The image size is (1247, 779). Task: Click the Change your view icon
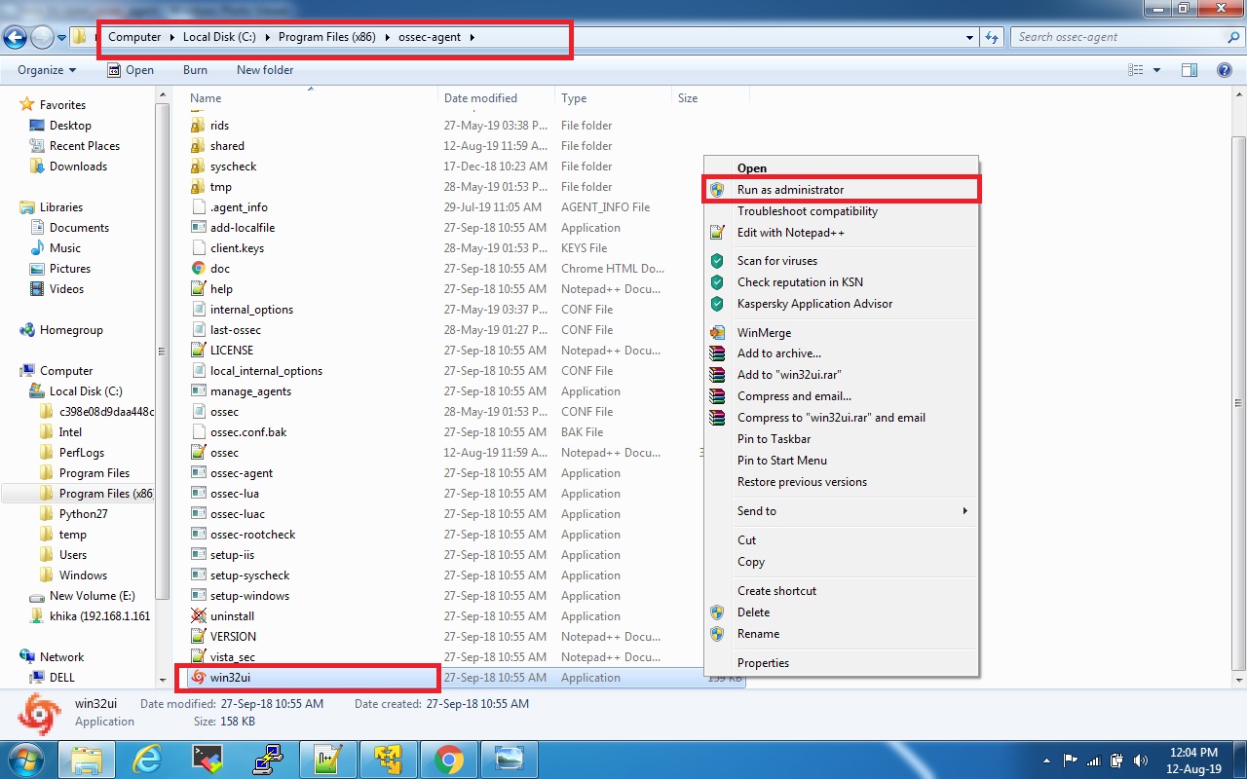tap(1136, 70)
